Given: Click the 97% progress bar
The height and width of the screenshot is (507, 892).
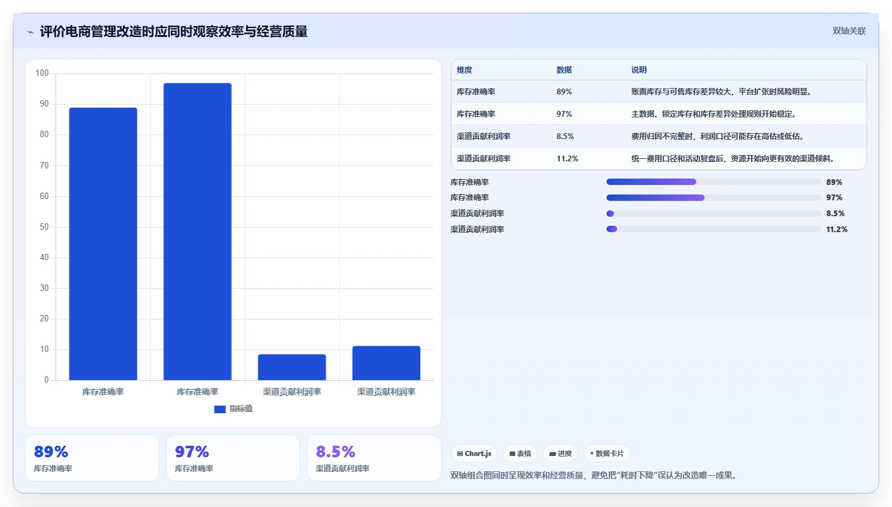Looking at the screenshot, I should [713, 198].
